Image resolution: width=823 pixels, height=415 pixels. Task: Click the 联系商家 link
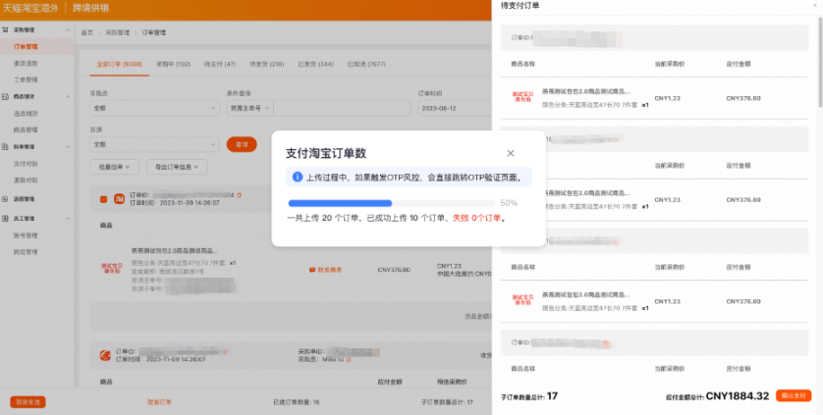329,270
